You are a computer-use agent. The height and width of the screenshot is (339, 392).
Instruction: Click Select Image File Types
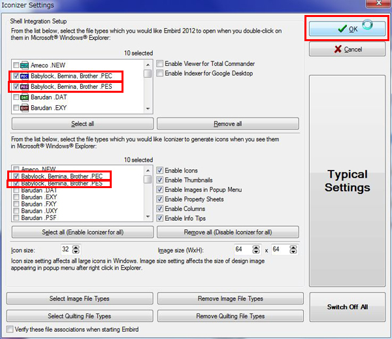click(80, 299)
